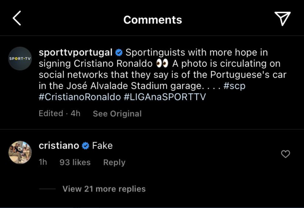The width and height of the screenshot is (304, 208).
Task: Open the #CristianoRonaldo hashtag
Action: 80,97
